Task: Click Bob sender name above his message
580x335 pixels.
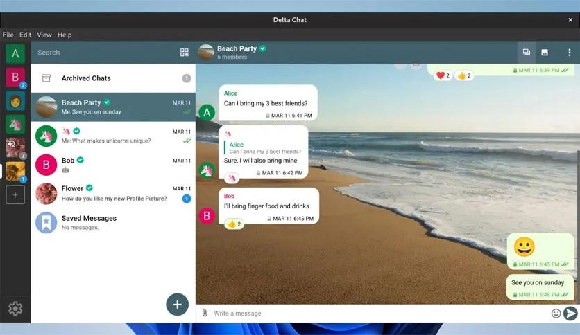Action: tap(230, 196)
